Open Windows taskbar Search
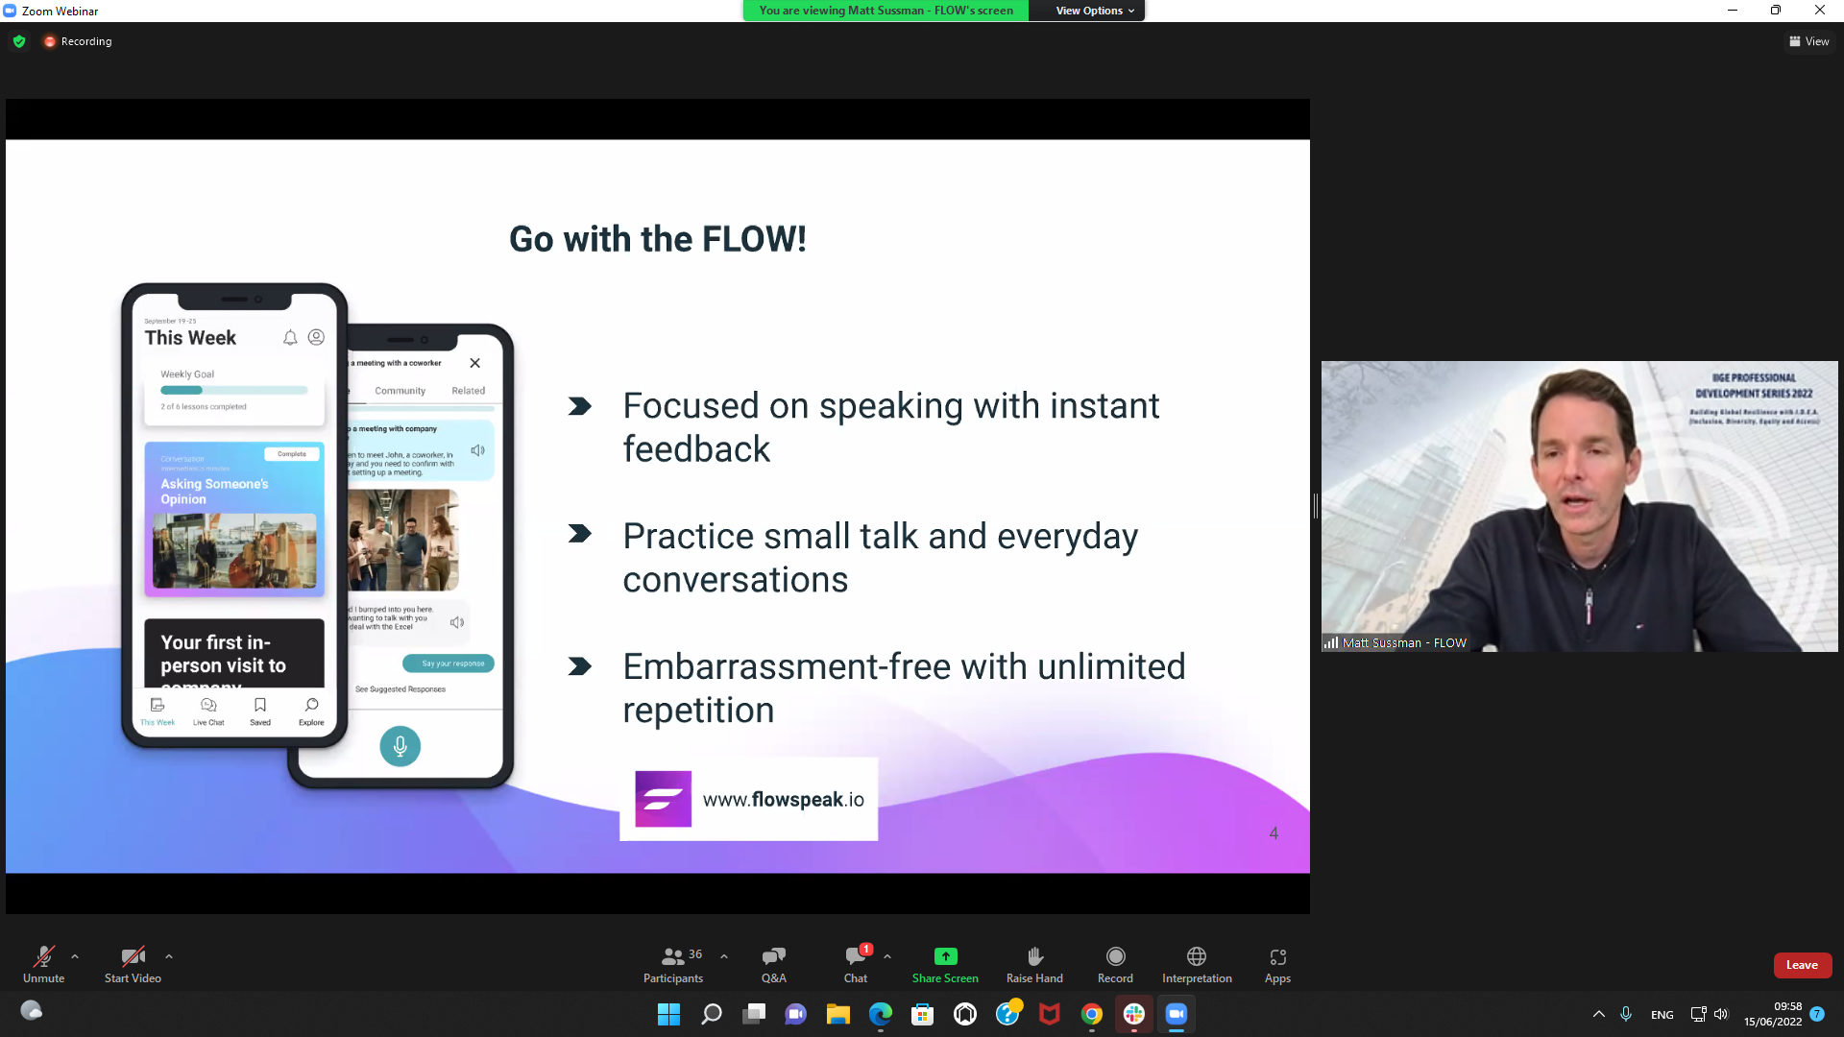The width and height of the screenshot is (1844, 1037). [711, 1014]
